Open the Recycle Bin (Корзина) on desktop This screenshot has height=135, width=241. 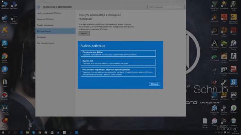pyautogui.click(x=233, y=122)
